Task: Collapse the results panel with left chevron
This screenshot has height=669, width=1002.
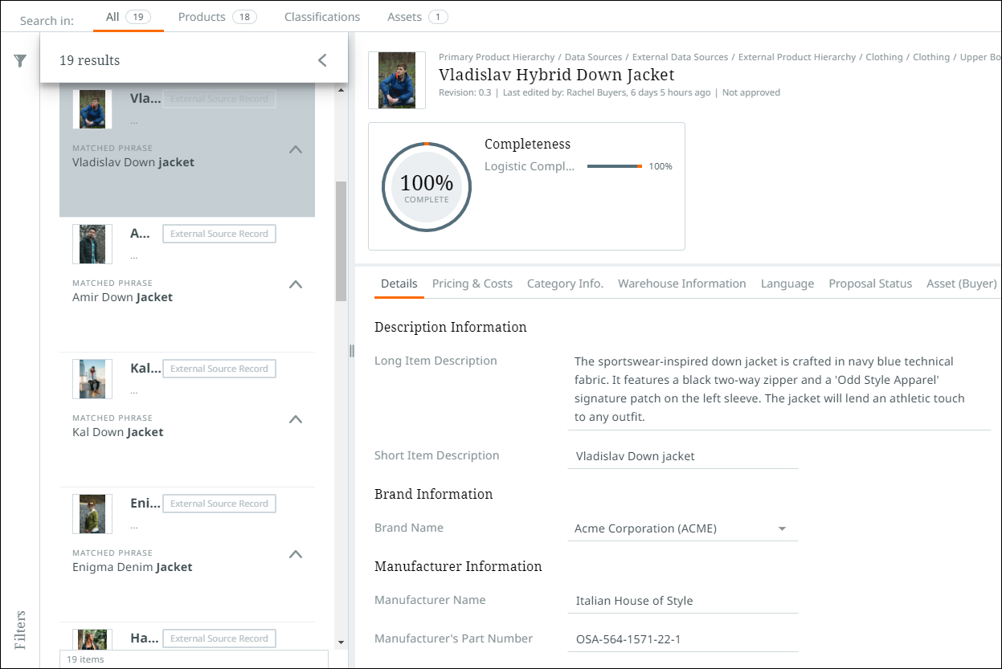Action: click(x=322, y=60)
